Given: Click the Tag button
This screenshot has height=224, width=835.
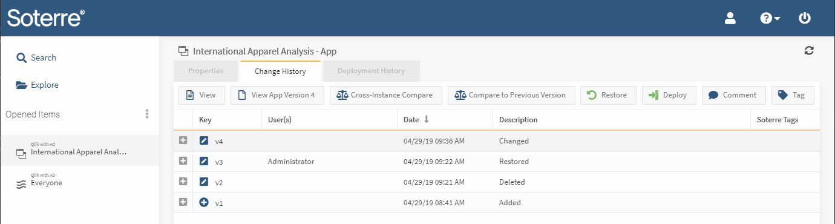Looking at the screenshot, I should tap(793, 95).
